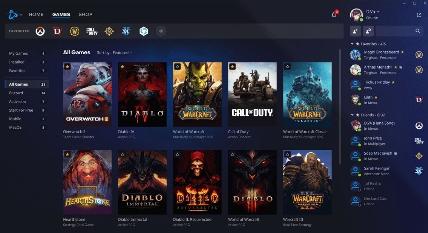Open the Overwatch icon in favorites bar
Image resolution: width=428 pixels, height=233 pixels.
[x=40, y=31]
